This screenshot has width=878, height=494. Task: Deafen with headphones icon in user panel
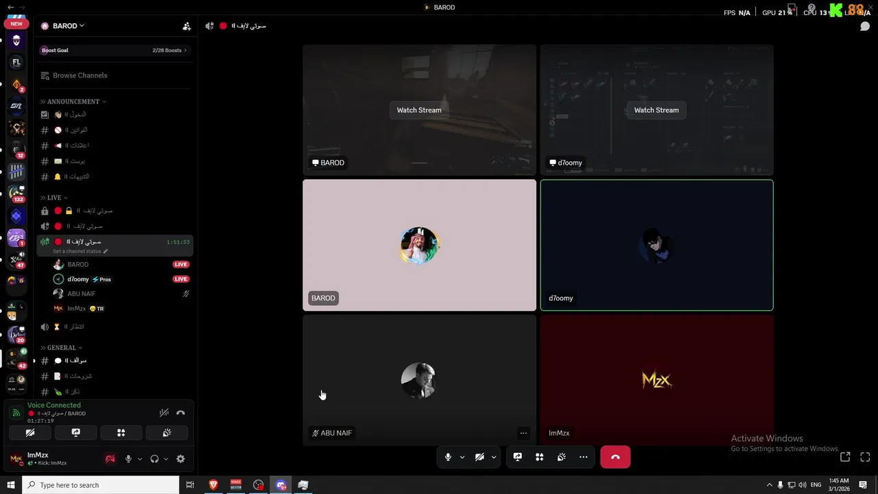pos(154,459)
